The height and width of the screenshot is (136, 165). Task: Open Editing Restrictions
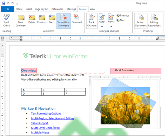(x=154, y=21)
